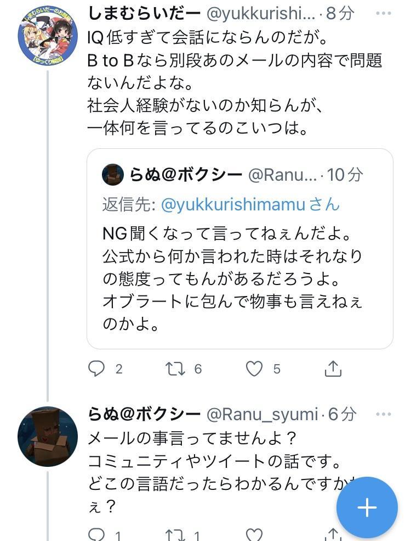The height and width of the screenshot is (541, 411).
Task: Reply to the first tweet by しまむらいだー
Action: (96, 369)
